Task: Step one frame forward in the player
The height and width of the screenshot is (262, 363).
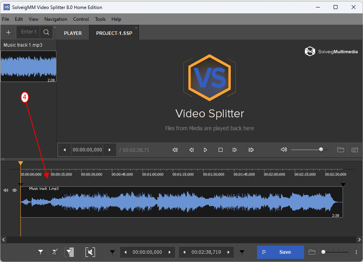Action: [235, 150]
